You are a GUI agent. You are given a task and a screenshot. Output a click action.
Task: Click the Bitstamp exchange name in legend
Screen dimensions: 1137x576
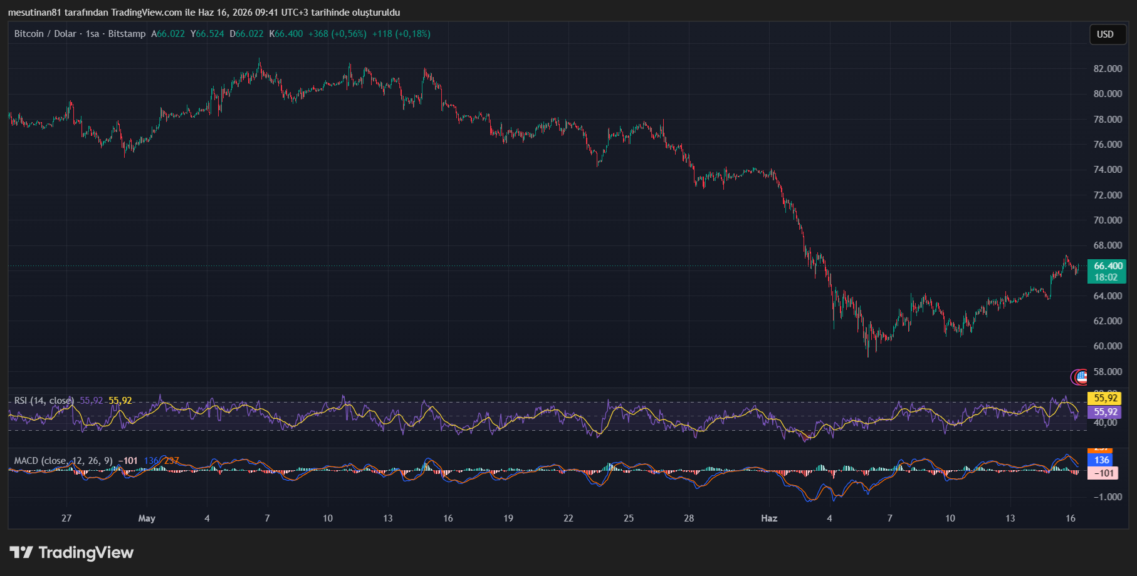[x=127, y=34]
